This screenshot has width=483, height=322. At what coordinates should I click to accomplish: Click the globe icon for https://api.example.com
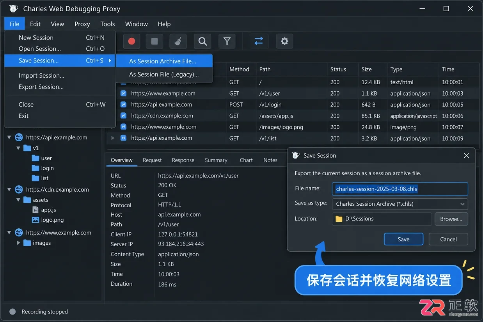[x=19, y=137]
